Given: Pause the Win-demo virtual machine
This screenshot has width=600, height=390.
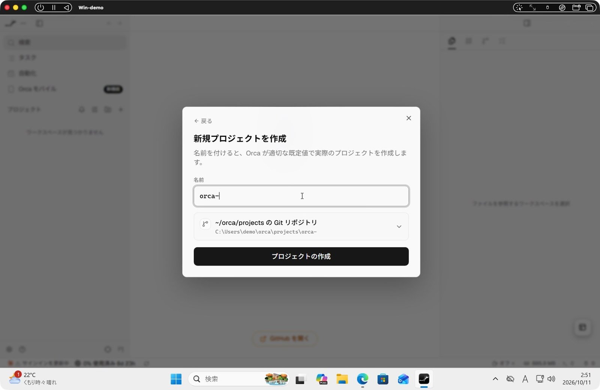Looking at the screenshot, I should point(54,7).
